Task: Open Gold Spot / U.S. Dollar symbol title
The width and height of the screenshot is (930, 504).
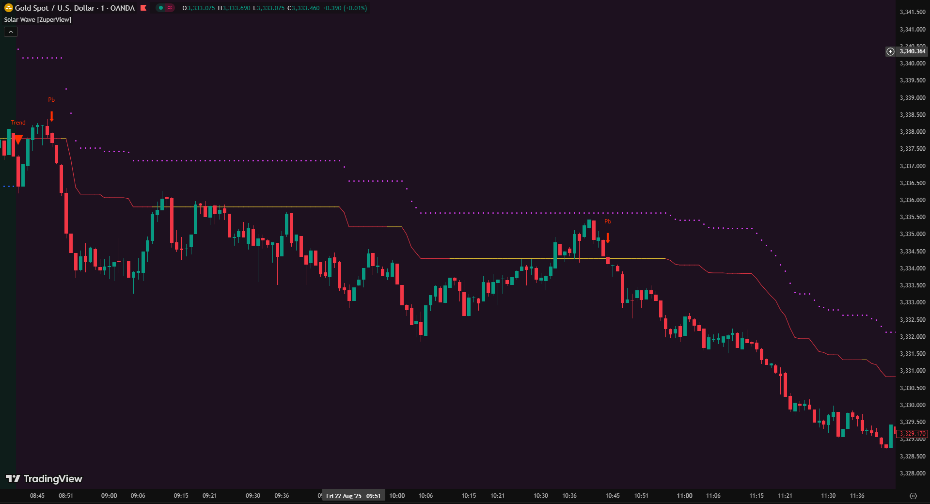Action: pos(75,8)
